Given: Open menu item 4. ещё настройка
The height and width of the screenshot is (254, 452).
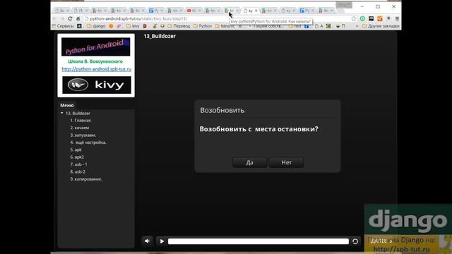Looking at the screenshot, I should tap(88, 143).
